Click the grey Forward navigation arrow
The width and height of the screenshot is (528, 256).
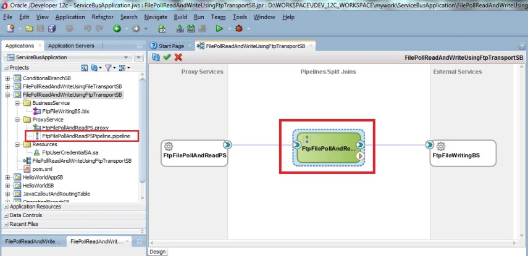pyautogui.click(x=136, y=29)
